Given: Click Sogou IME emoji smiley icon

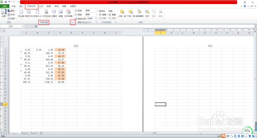Looking at the screenshot, I should pyautogui.click(x=235, y=136).
